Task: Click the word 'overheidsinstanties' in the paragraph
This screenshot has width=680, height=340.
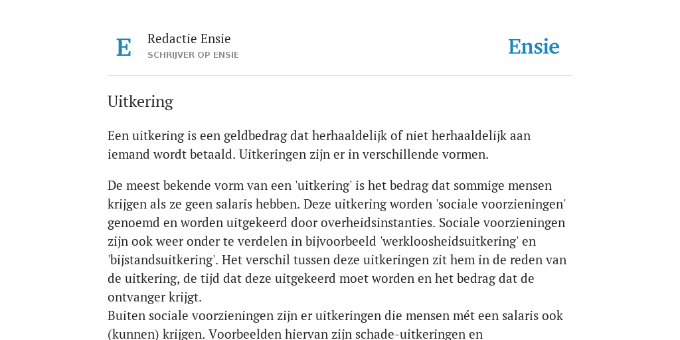Action: pos(377,222)
